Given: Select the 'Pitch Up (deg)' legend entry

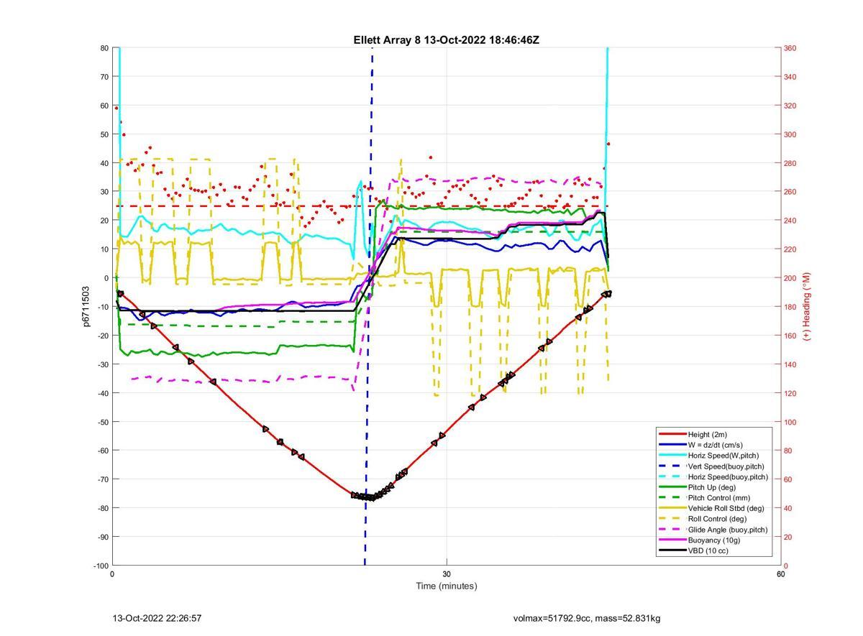Looking at the screenshot, I should [713, 487].
